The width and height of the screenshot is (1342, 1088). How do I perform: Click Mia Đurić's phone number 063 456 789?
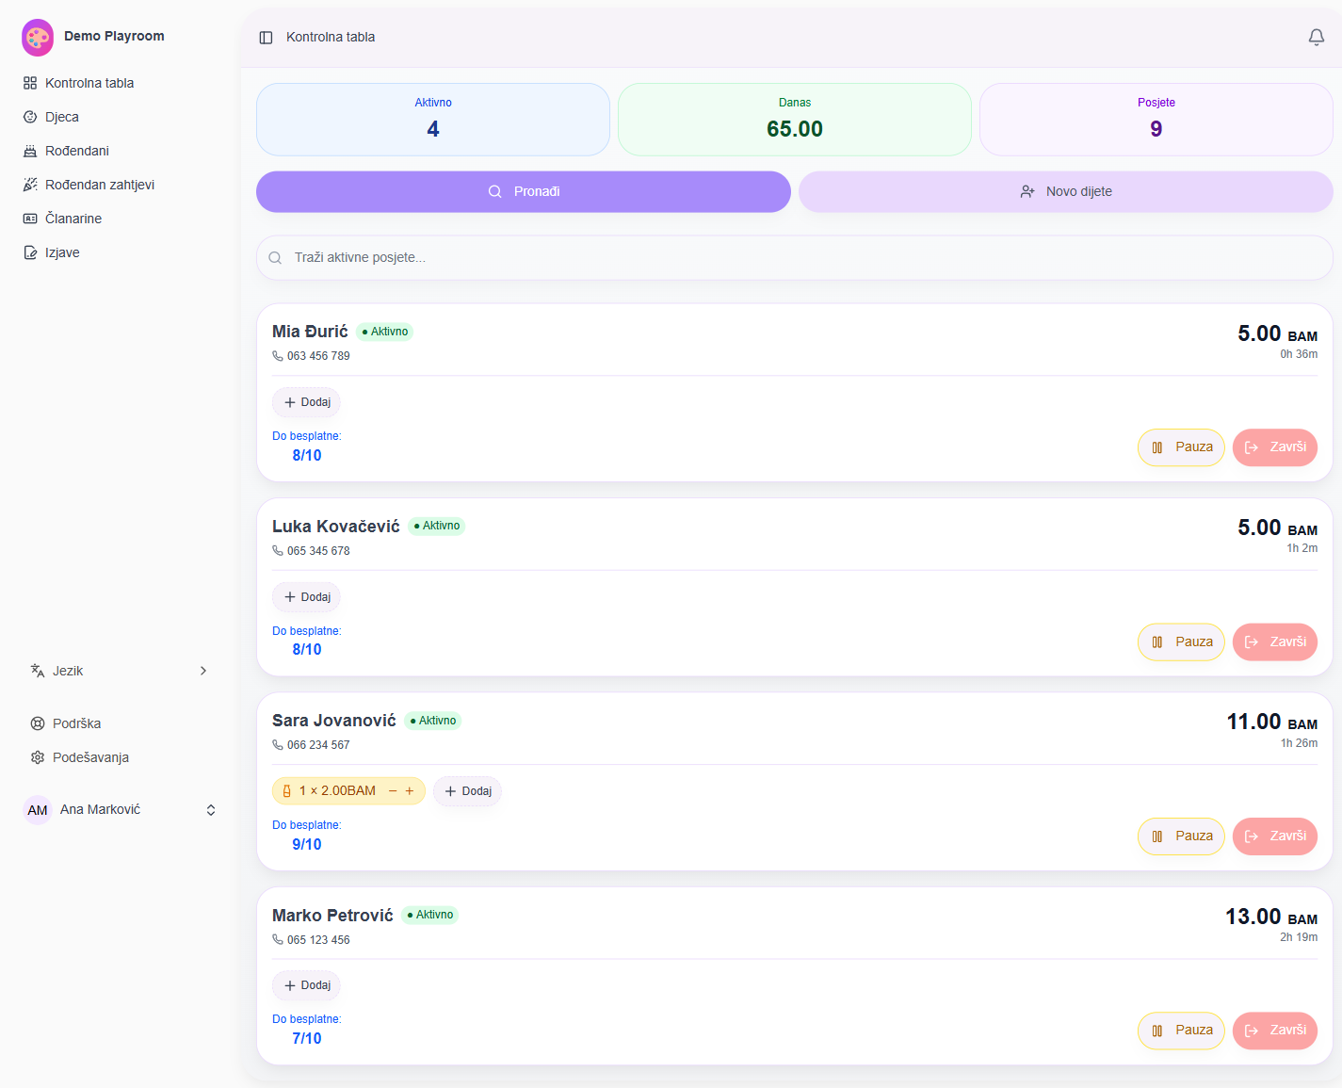click(x=318, y=356)
